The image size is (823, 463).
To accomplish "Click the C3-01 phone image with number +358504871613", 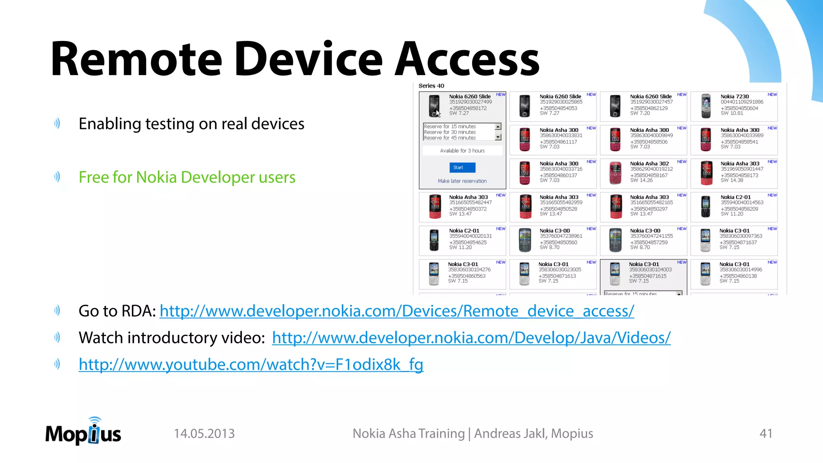I will [524, 274].
